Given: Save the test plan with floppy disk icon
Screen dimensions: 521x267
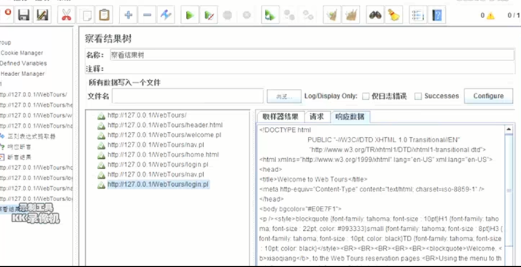Looking at the screenshot, I should (23, 15).
